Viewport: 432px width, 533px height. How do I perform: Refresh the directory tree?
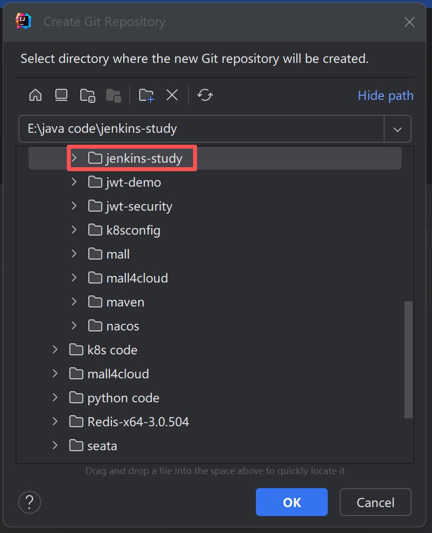click(x=205, y=95)
